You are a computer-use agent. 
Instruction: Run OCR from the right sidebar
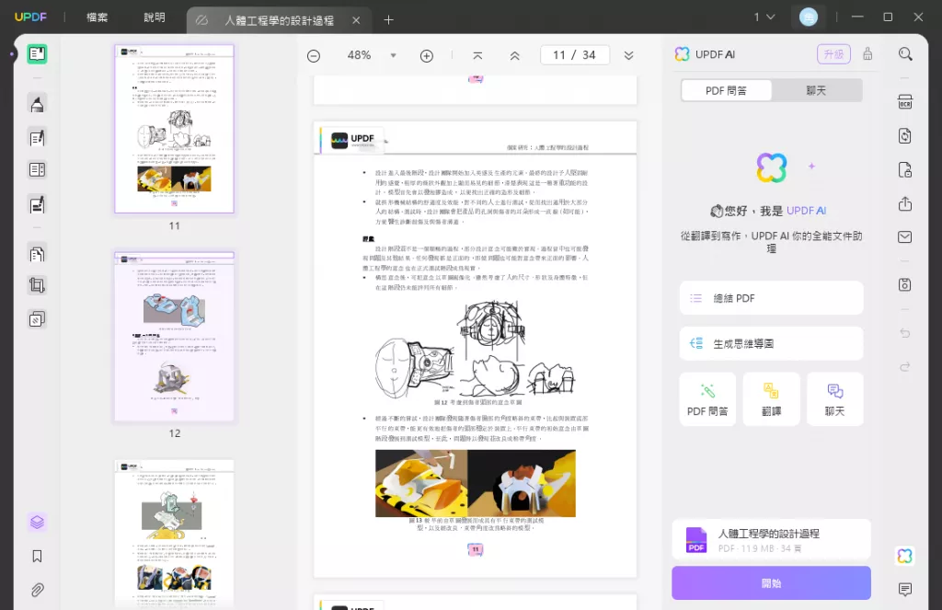coord(904,104)
